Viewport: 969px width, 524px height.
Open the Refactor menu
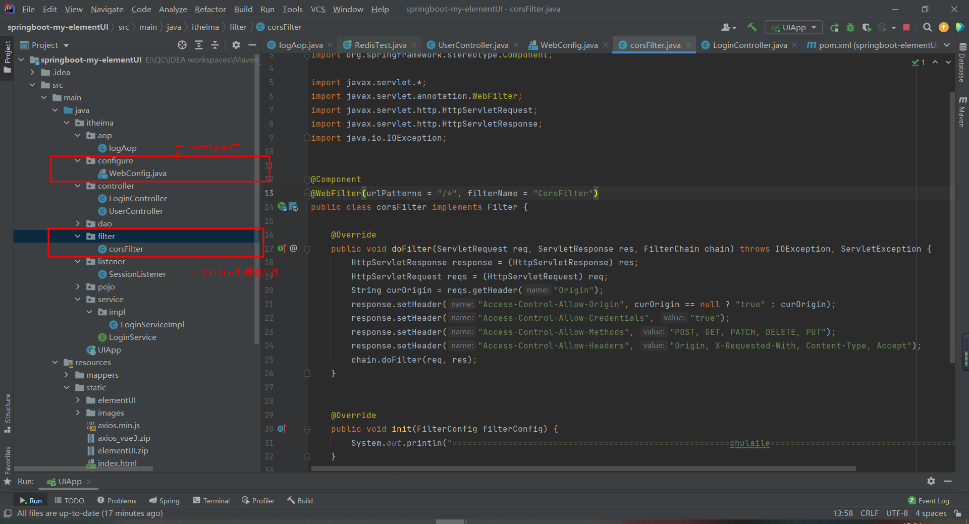point(210,9)
